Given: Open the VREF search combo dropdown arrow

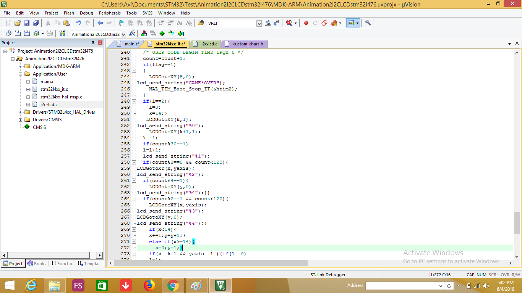Looking at the screenshot, I should (259, 23).
